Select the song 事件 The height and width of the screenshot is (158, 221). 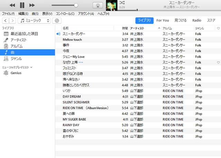[66, 45]
